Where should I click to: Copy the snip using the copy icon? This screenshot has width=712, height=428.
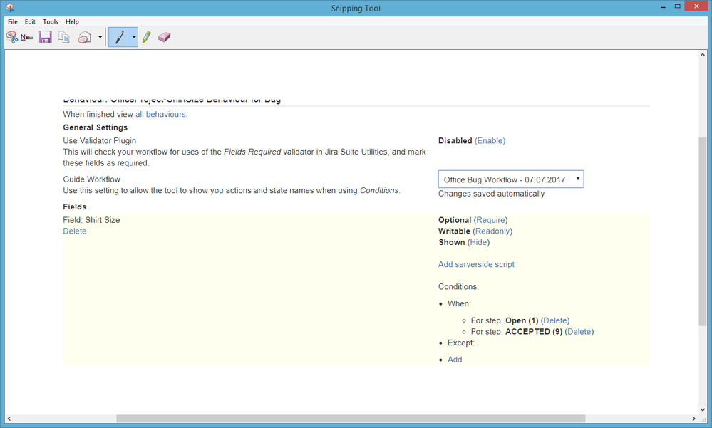(64, 37)
